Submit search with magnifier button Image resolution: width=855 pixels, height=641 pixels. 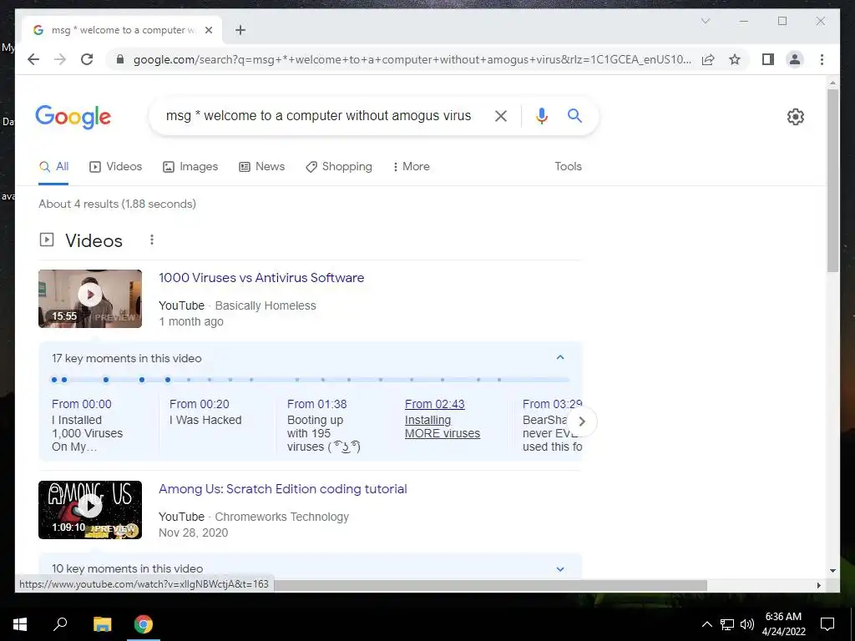click(x=574, y=115)
